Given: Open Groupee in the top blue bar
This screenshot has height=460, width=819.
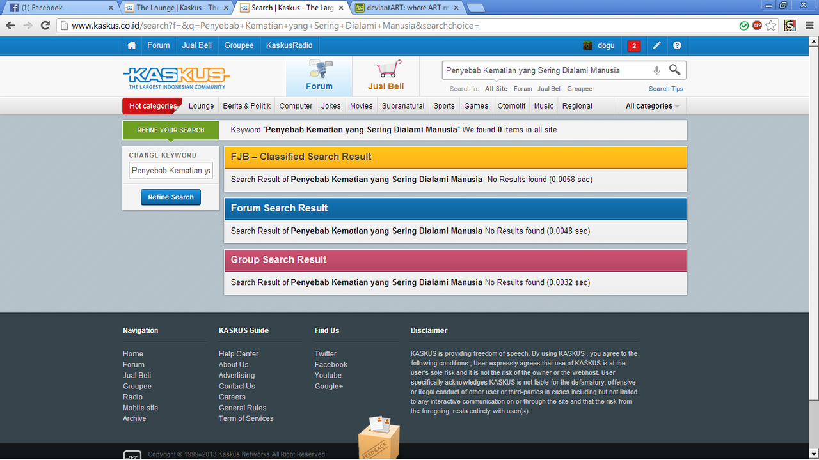Looking at the screenshot, I should click(239, 45).
